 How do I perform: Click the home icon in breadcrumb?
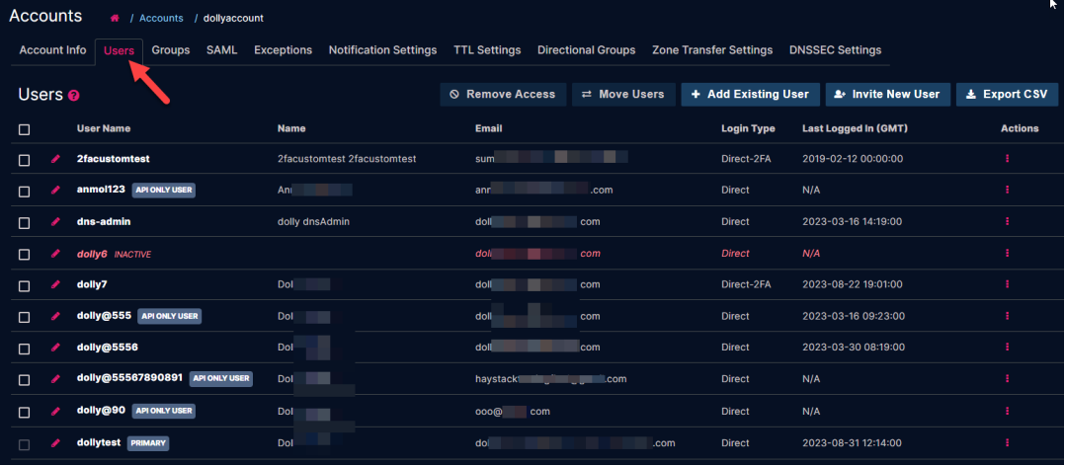[116, 18]
